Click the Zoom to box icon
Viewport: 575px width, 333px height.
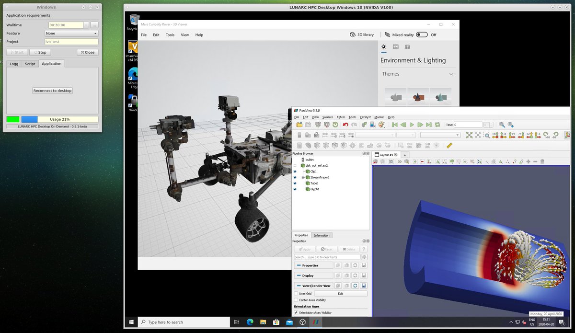(486, 135)
